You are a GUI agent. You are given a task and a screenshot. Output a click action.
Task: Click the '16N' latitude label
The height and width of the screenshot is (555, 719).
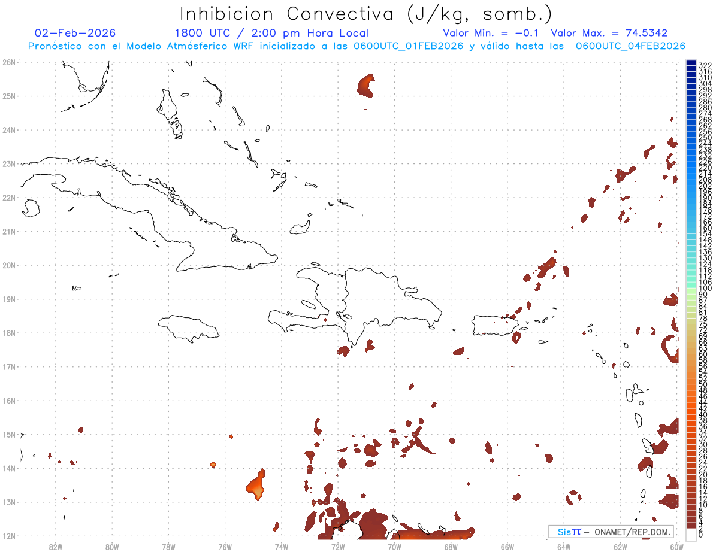(9, 401)
